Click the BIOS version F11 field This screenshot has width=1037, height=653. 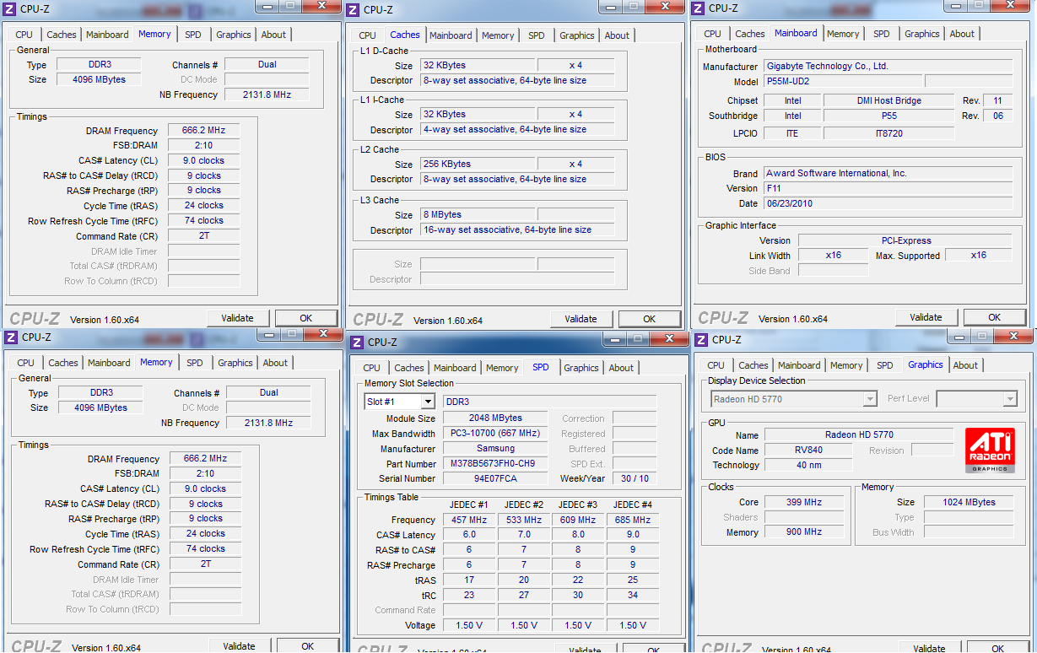[888, 188]
